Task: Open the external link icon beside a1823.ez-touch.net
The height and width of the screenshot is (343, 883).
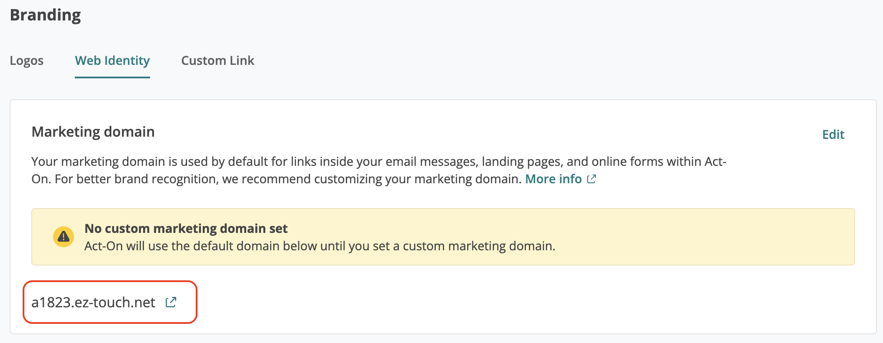Action: pyautogui.click(x=171, y=302)
